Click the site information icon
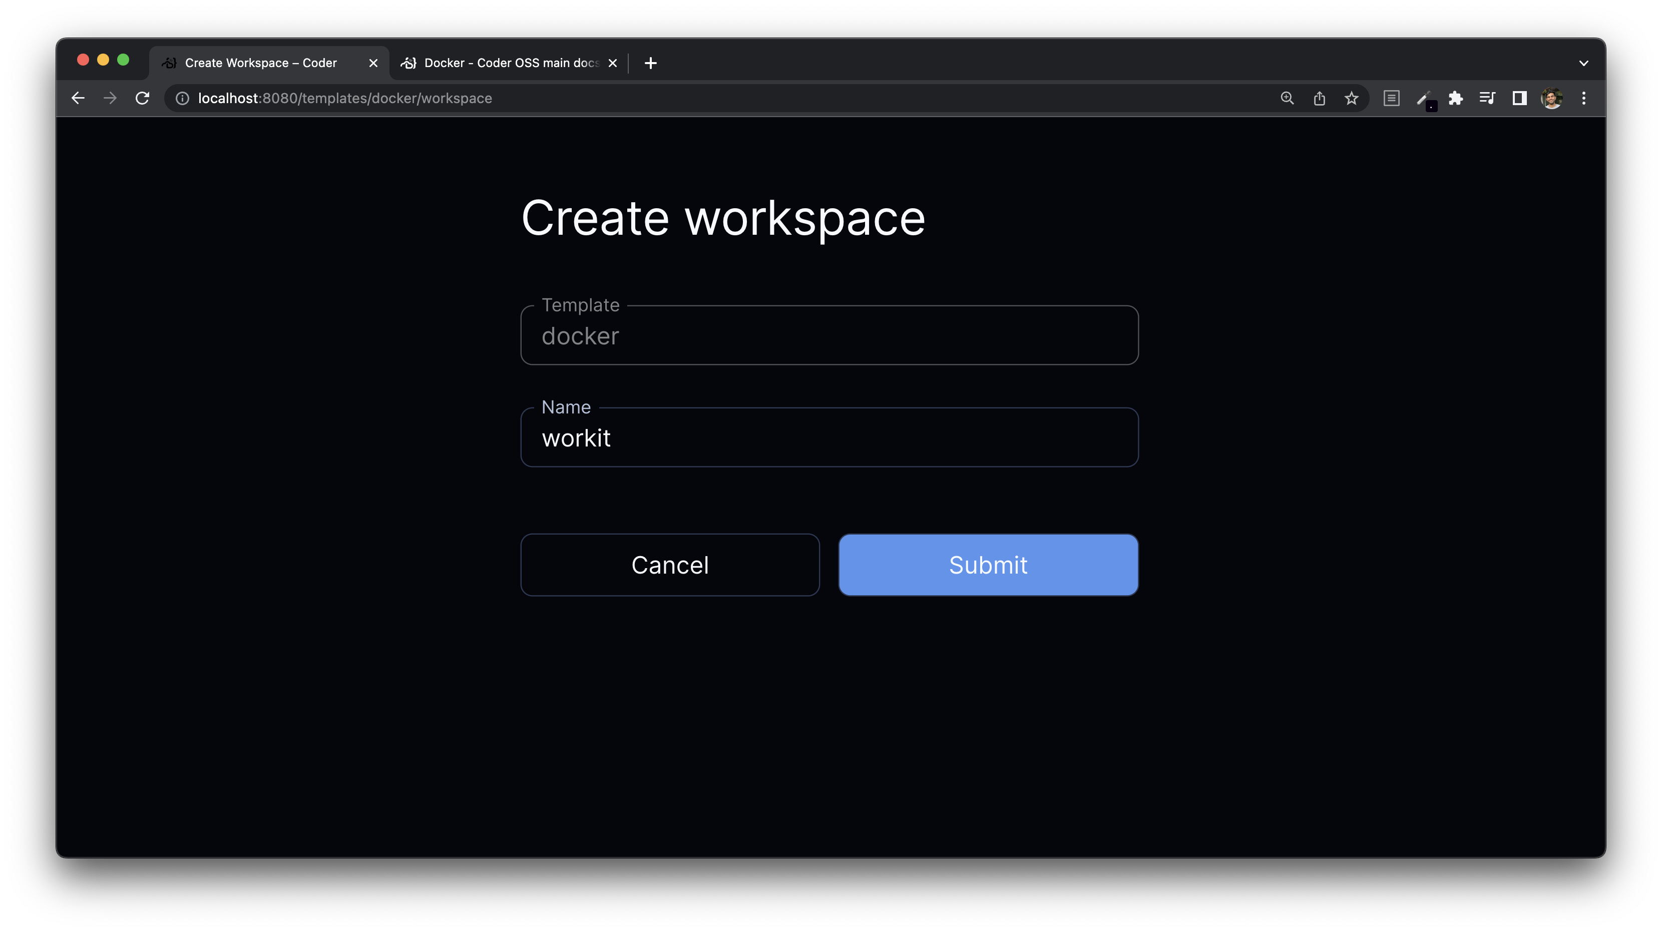The width and height of the screenshot is (1662, 932). (183, 98)
